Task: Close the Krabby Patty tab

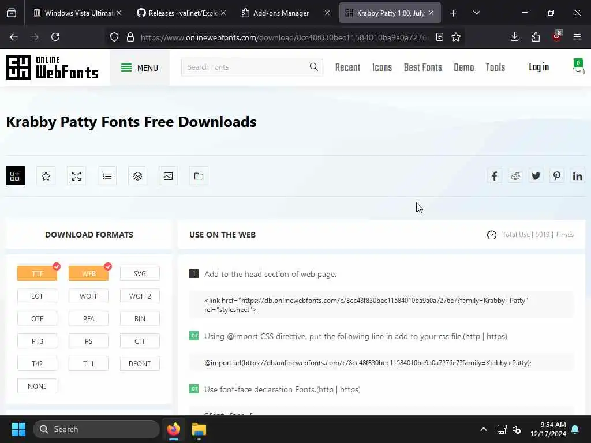Action: pyautogui.click(x=431, y=13)
